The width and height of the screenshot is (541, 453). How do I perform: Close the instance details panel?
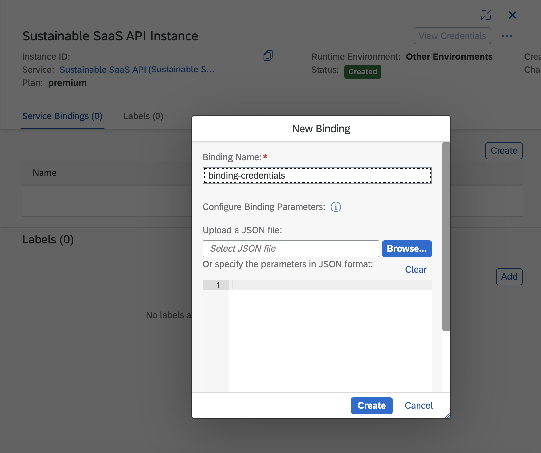pos(512,15)
